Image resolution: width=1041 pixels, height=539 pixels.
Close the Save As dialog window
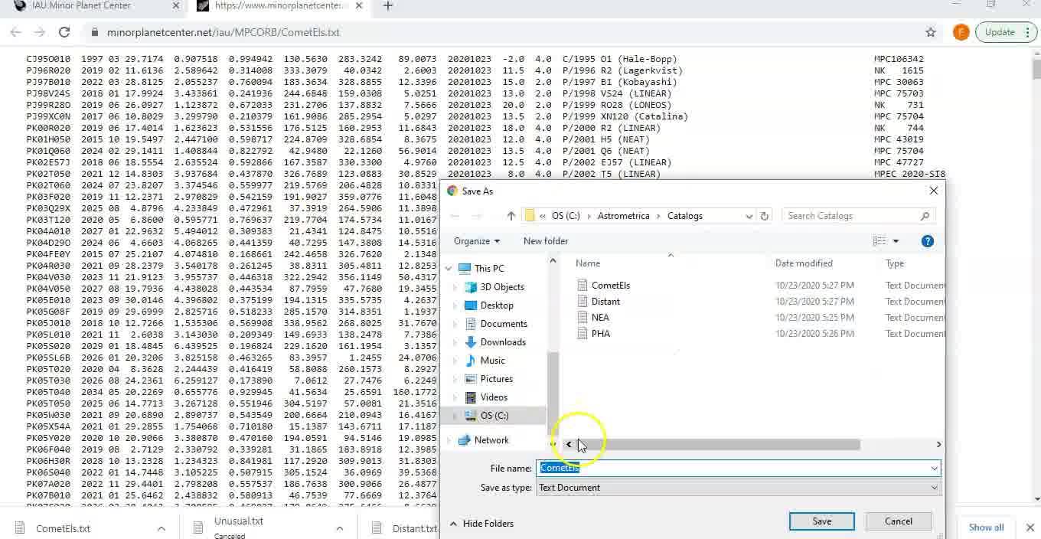[x=933, y=191]
